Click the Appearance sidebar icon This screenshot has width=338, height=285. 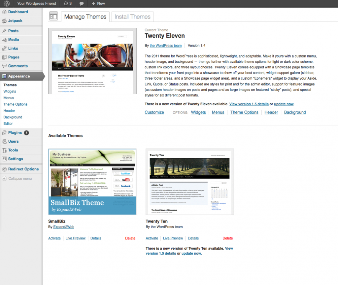4,76
